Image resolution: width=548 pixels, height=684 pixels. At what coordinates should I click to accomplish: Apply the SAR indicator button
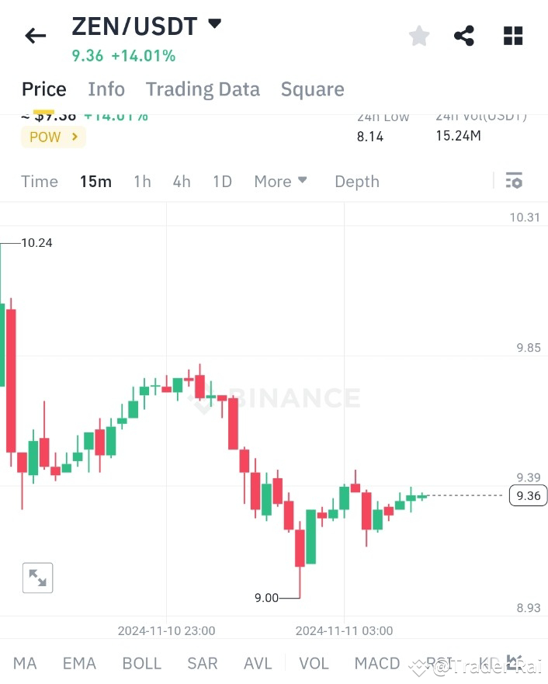click(202, 663)
